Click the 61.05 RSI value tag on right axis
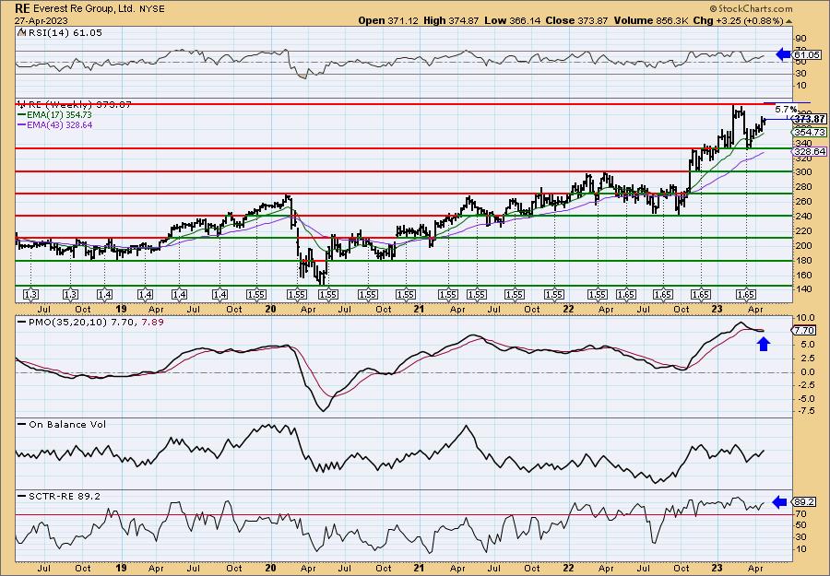The height and width of the screenshot is (576, 830). tap(808, 54)
